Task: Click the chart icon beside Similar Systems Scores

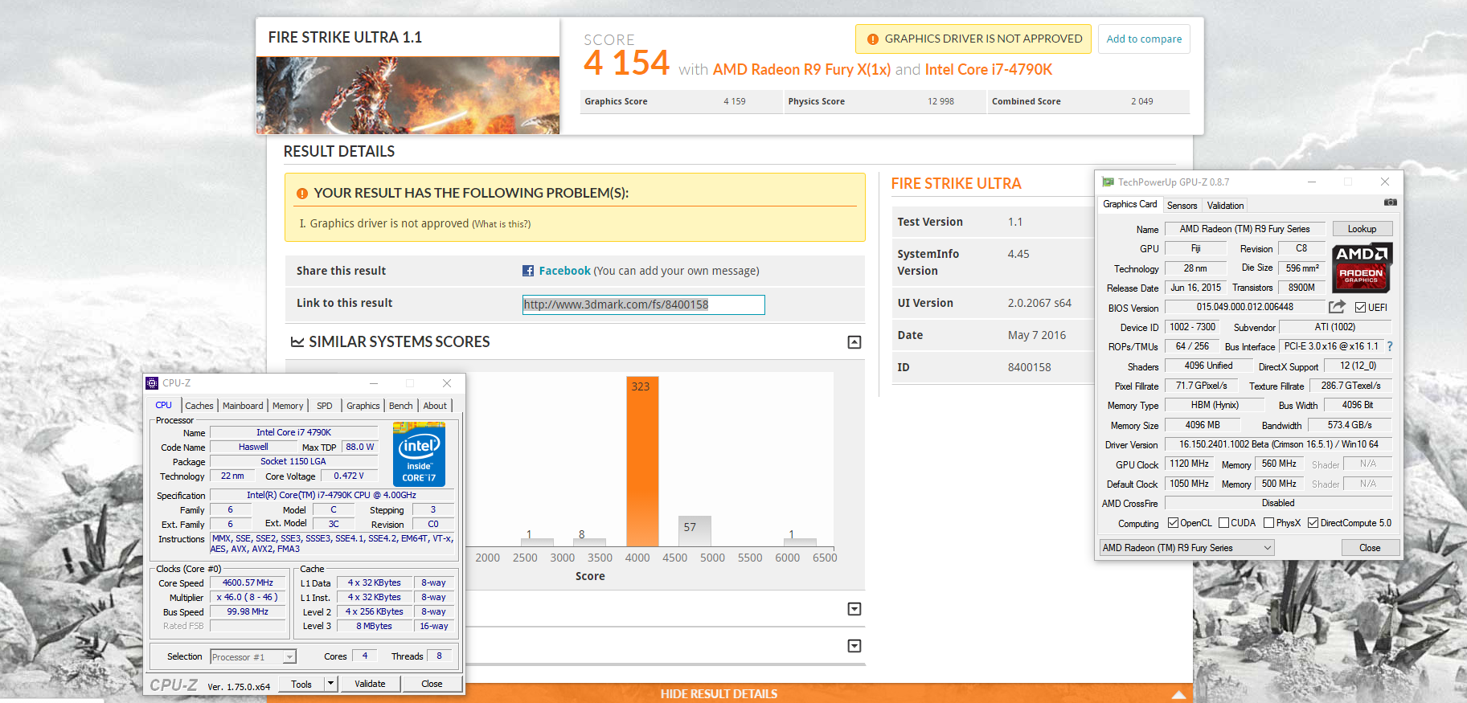Action: click(x=297, y=342)
